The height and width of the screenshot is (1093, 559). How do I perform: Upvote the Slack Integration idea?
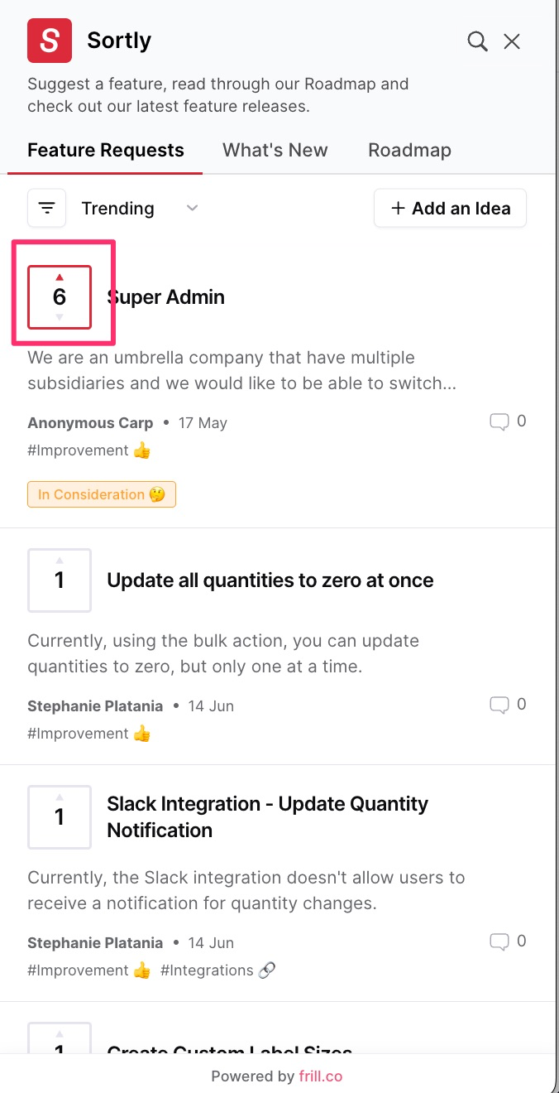pyautogui.click(x=60, y=817)
